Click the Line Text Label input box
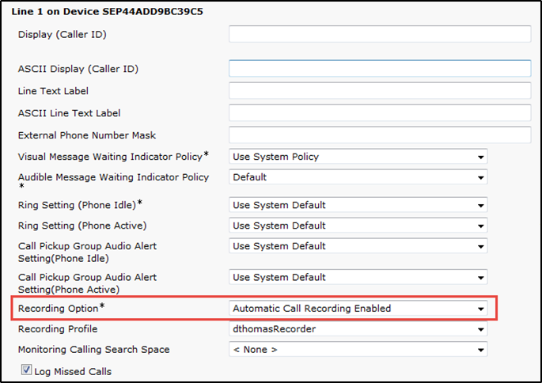542x383 pixels. [380, 91]
